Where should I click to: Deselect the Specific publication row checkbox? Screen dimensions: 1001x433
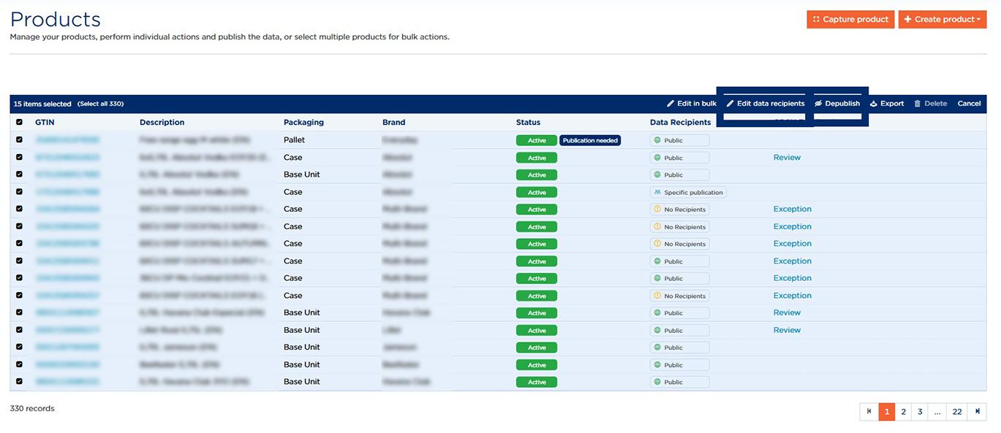click(x=19, y=192)
